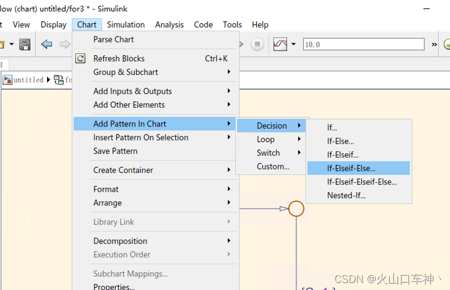Insert a Nested-If... pattern

point(358,195)
